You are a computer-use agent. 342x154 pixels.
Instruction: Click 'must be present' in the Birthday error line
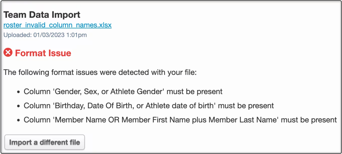tap(246, 105)
